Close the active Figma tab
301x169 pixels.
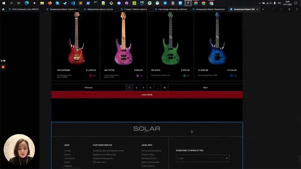pos(257,9)
